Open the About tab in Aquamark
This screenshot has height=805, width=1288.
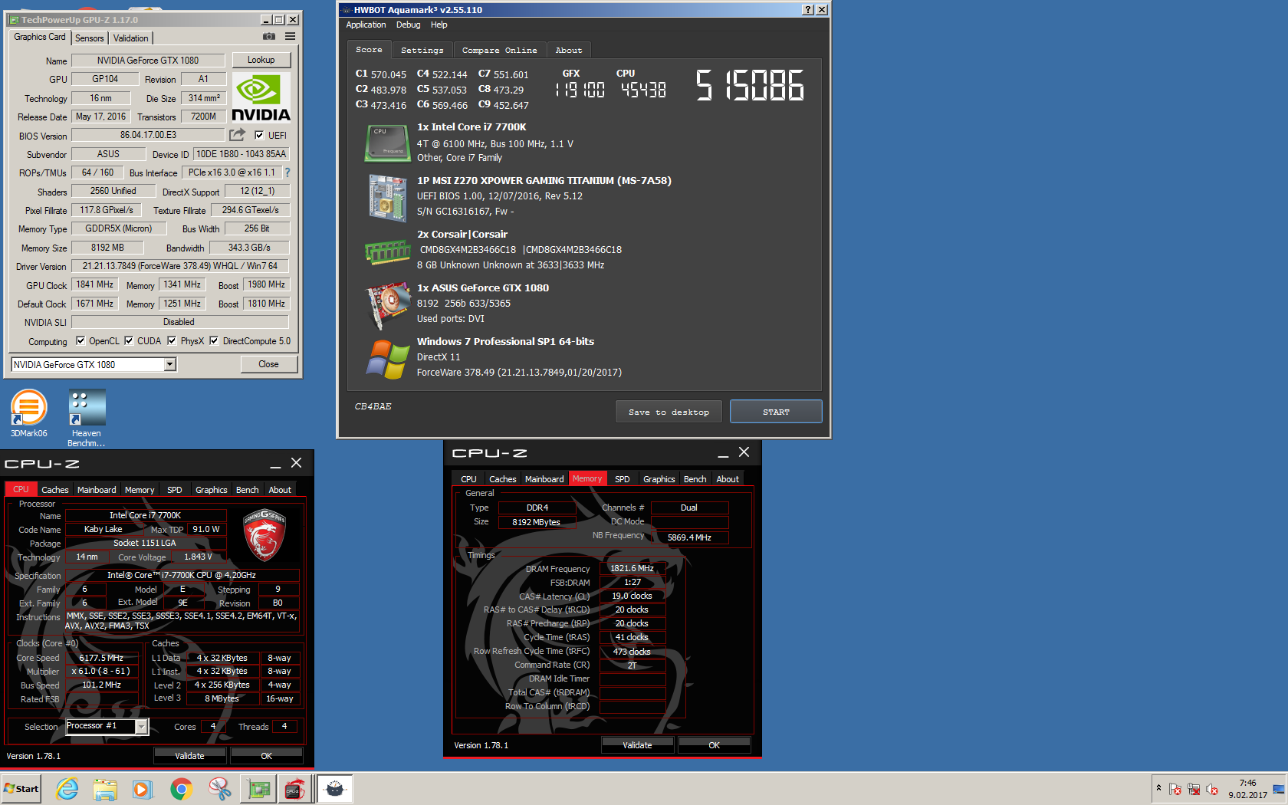pyautogui.click(x=569, y=51)
